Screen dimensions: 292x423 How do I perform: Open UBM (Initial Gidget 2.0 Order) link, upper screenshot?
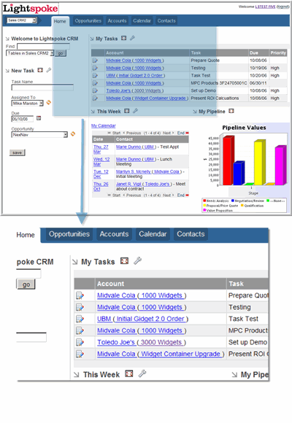coord(136,76)
